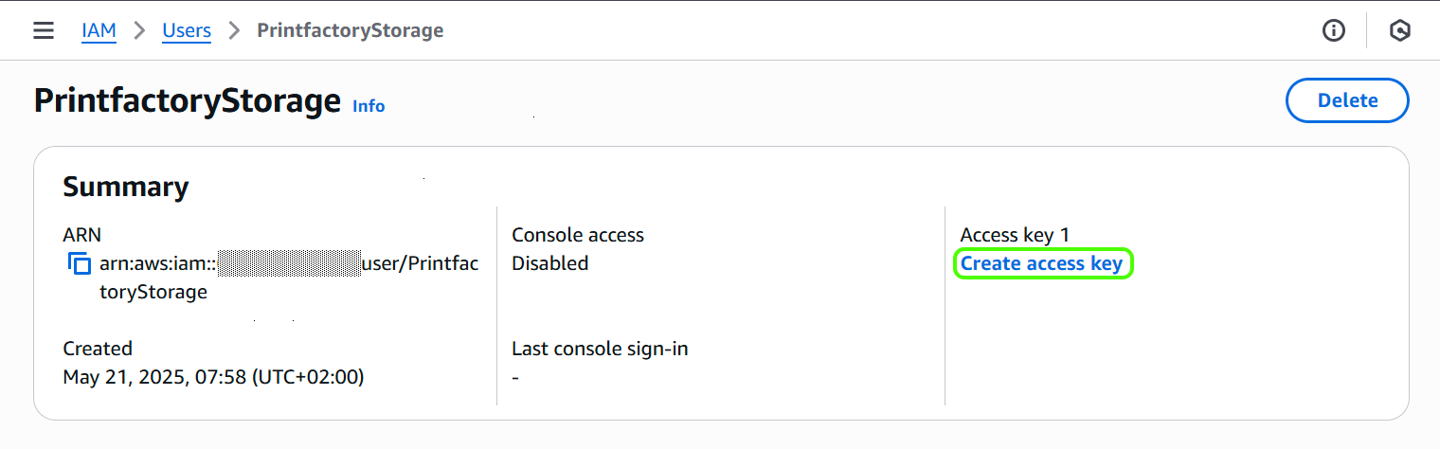Viewport: 1440px width, 449px height.
Task: Click the redacted account ID block
Action: [x=289, y=263]
